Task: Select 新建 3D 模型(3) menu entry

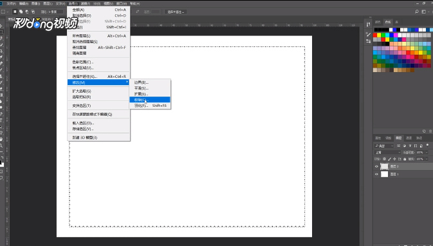Action: (98, 137)
